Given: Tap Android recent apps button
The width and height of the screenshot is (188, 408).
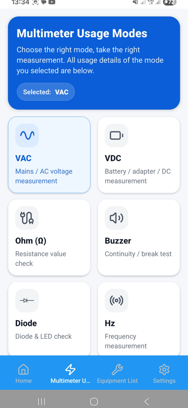Looking at the screenshot, I should 42,401.
